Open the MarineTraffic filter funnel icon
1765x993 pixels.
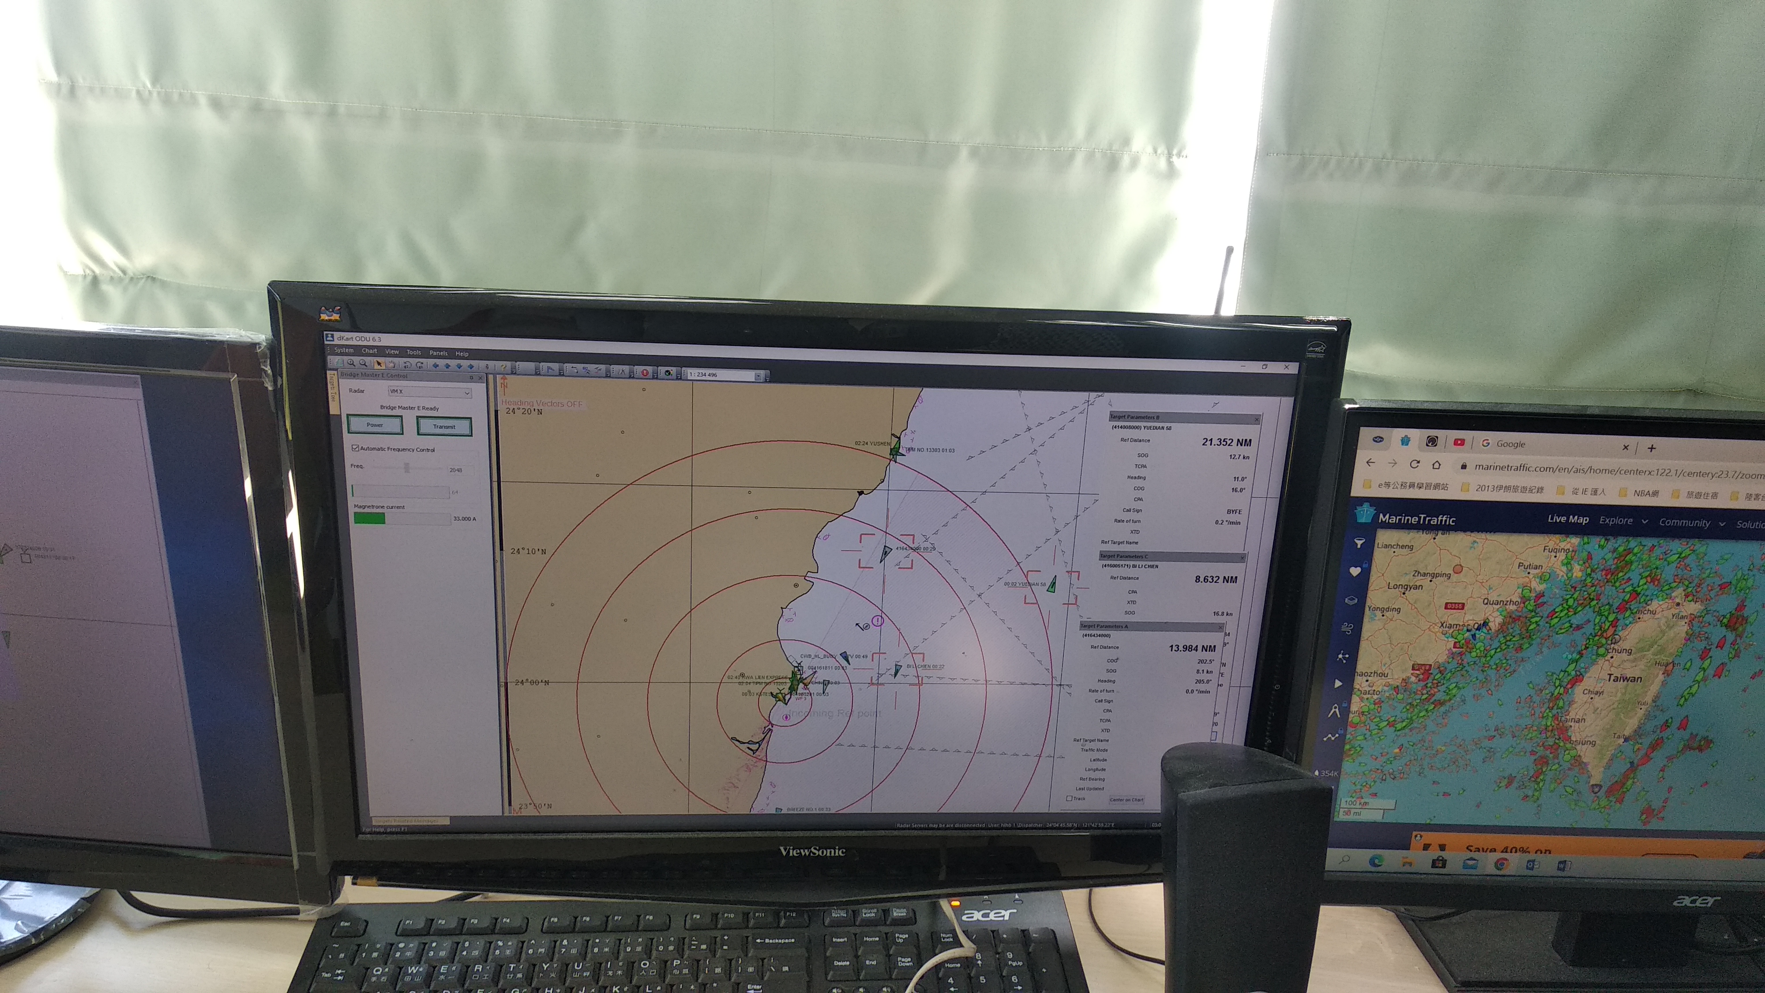pyautogui.click(x=1359, y=543)
